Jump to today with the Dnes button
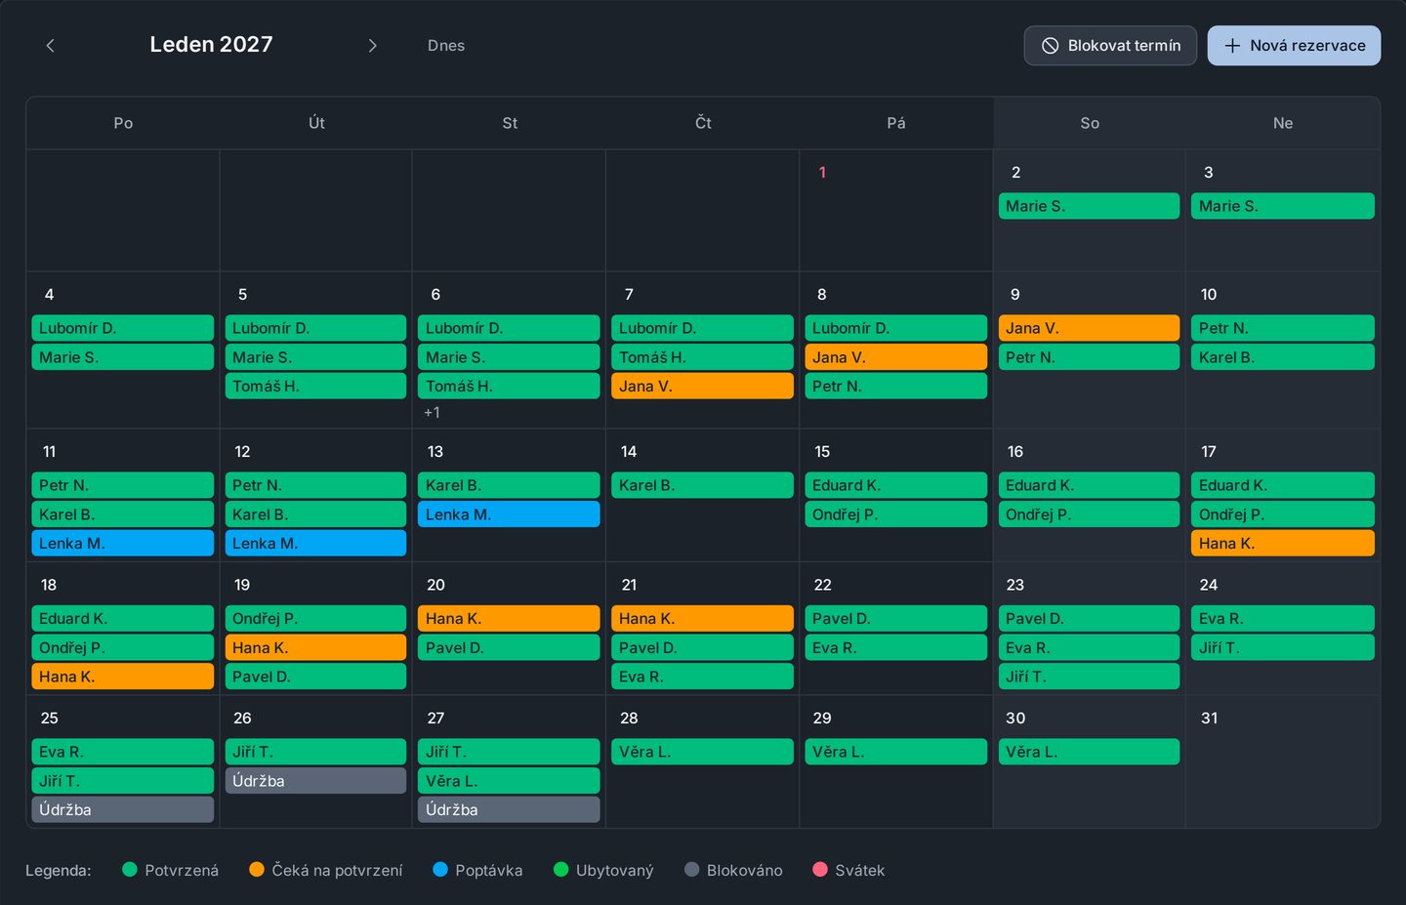This screenshot has height=905, width=1406. tap(446, 46)
